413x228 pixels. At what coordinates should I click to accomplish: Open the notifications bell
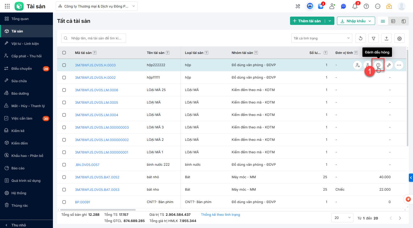coord(355,6)
